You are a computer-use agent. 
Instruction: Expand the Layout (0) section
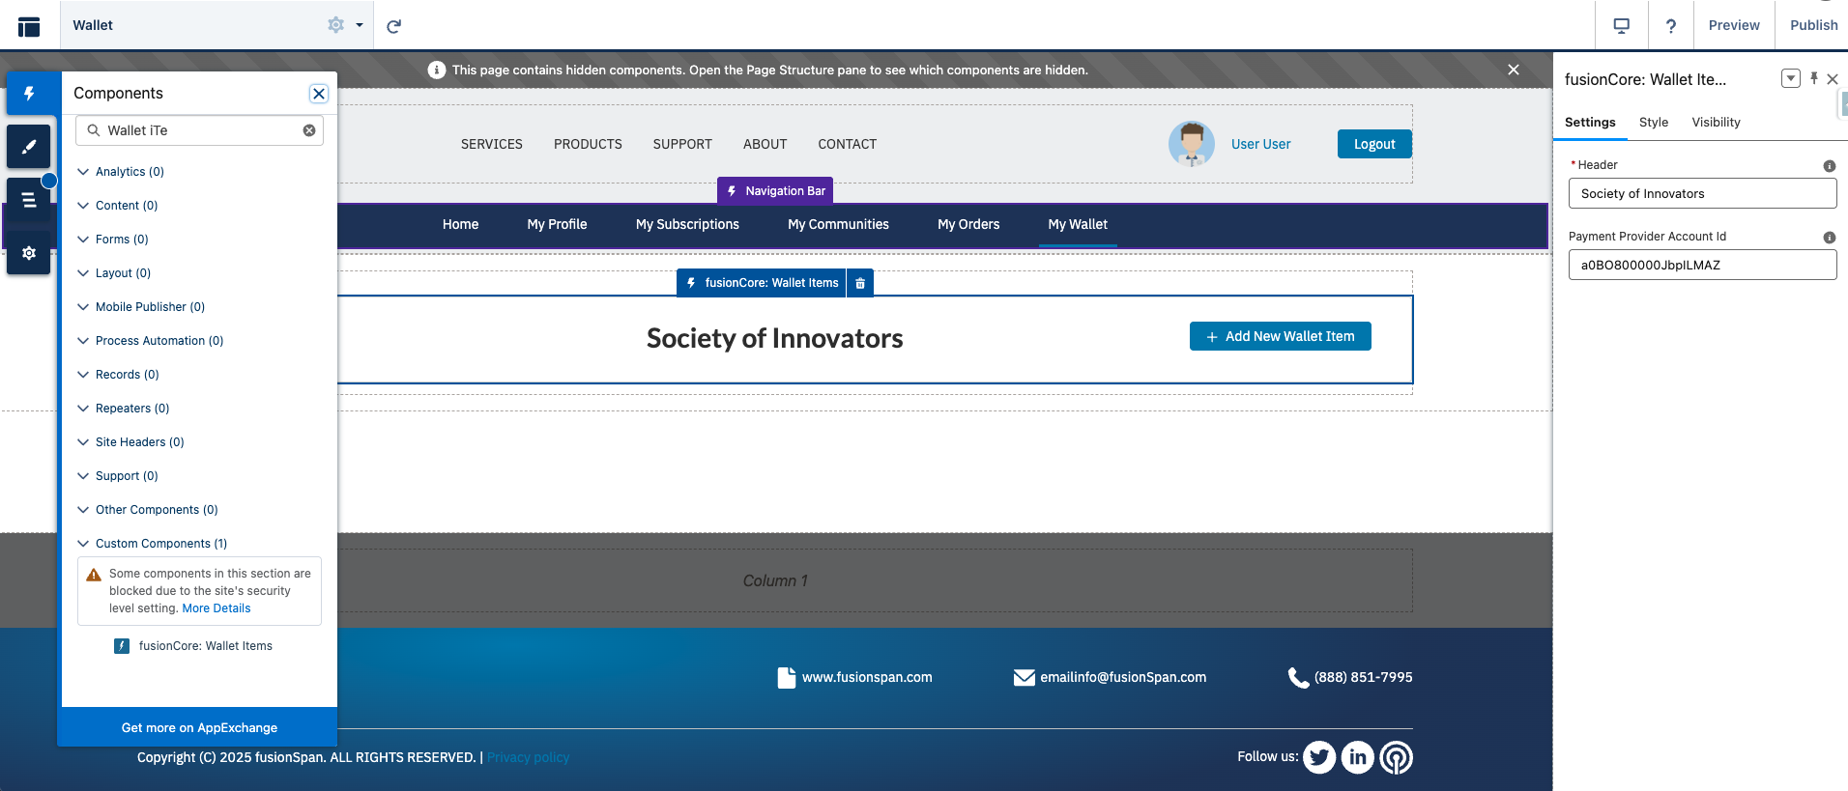[114, 273]
